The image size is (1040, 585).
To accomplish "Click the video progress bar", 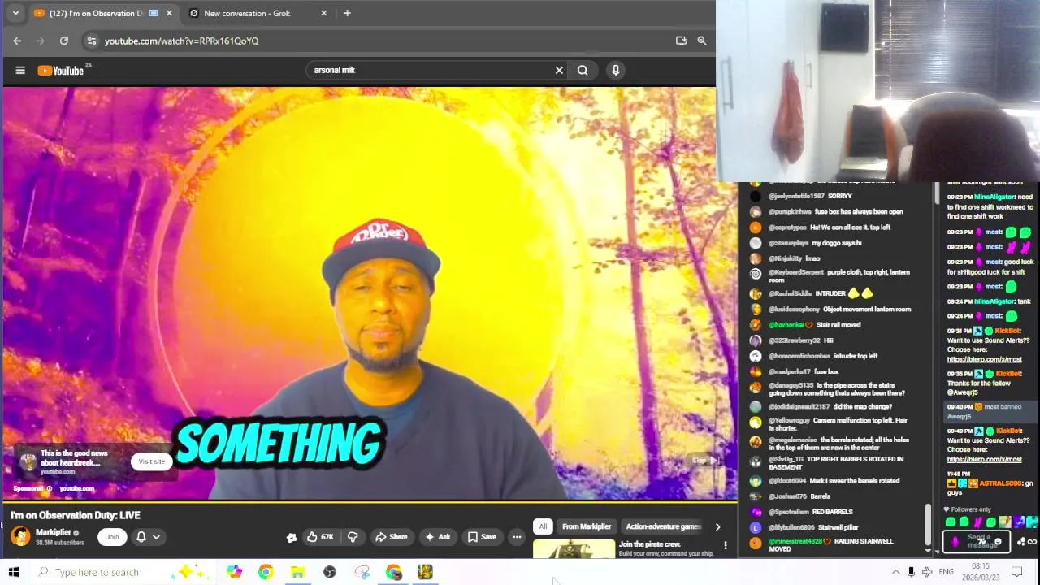I will (x=369, y=501).
